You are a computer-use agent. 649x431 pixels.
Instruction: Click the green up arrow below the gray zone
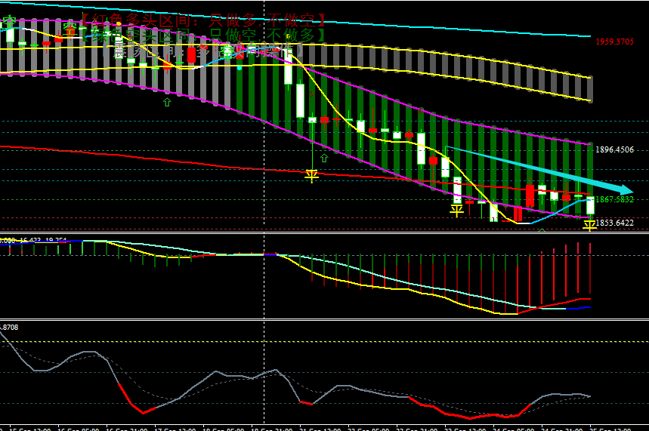point(167,102)
